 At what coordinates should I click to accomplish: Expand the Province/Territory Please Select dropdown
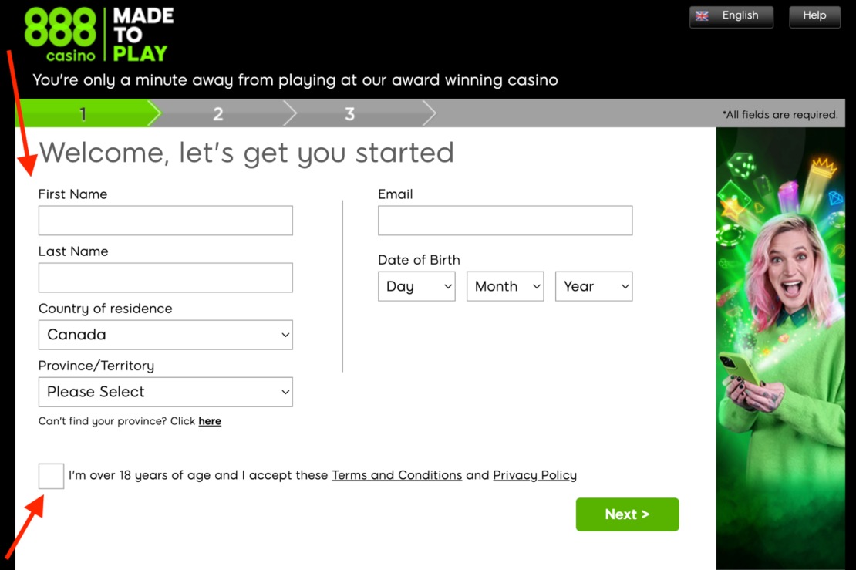click(x=165, y=392)
